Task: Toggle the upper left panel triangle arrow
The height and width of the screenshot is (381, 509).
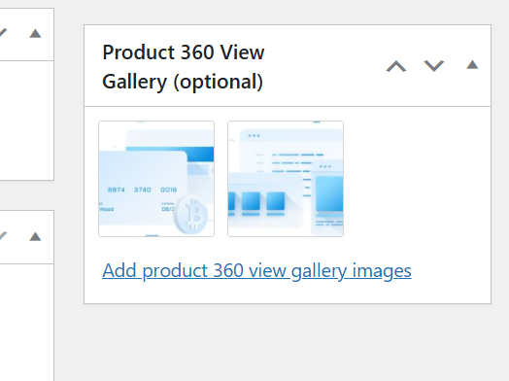Action: tap(35, 33)
